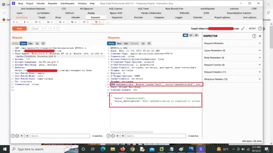Screen dimensions: 273x153
Task: Open Inspector help icon
Action: pos(254,36)
